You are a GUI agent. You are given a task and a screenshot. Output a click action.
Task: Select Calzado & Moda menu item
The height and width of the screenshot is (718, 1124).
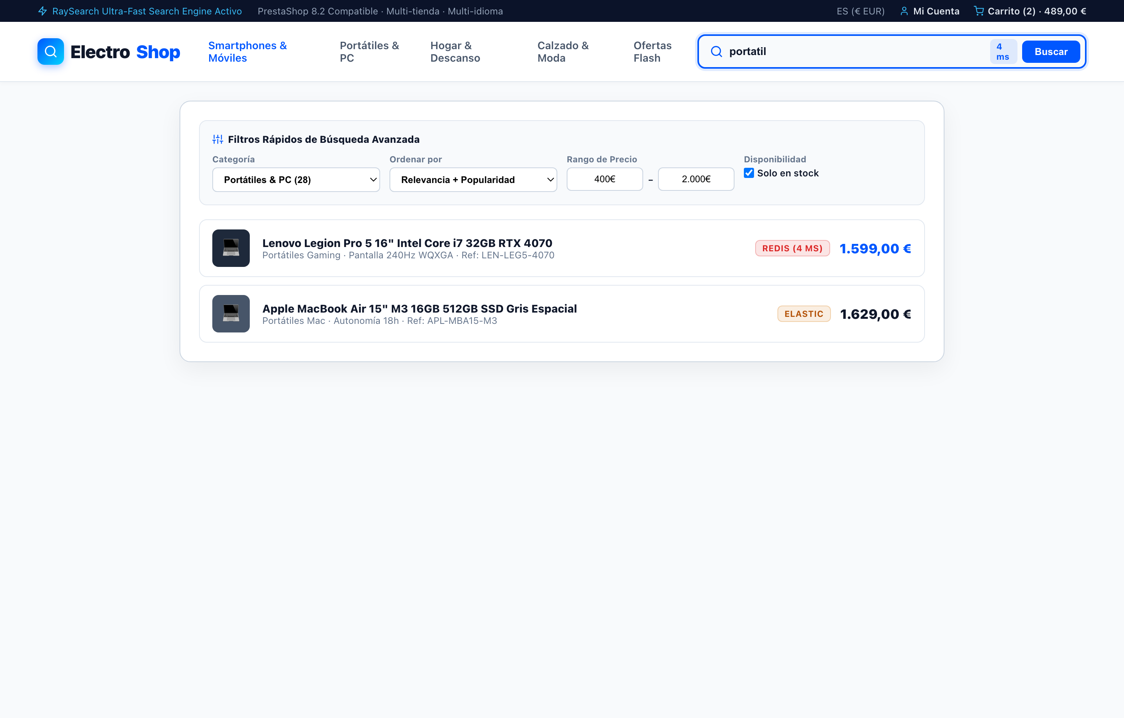click(563, 52)
